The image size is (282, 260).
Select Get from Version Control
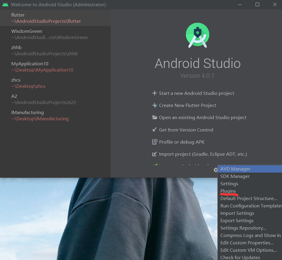186,130
